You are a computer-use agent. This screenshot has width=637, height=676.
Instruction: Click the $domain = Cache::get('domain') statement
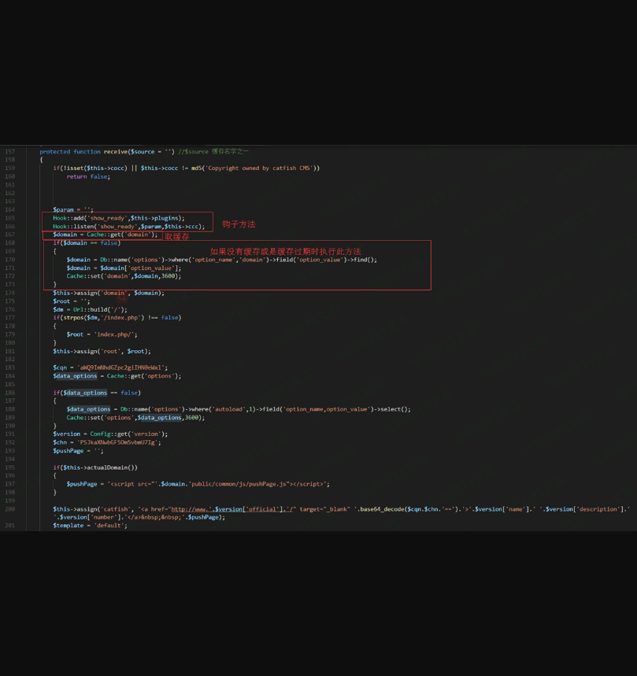[105, 235]
